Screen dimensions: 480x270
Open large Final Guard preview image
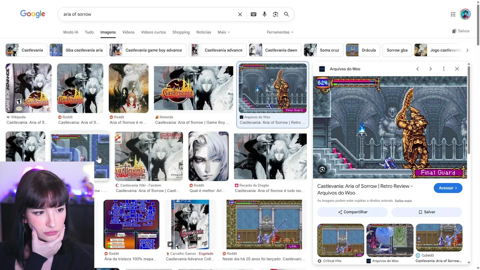(x=390, y=127)
